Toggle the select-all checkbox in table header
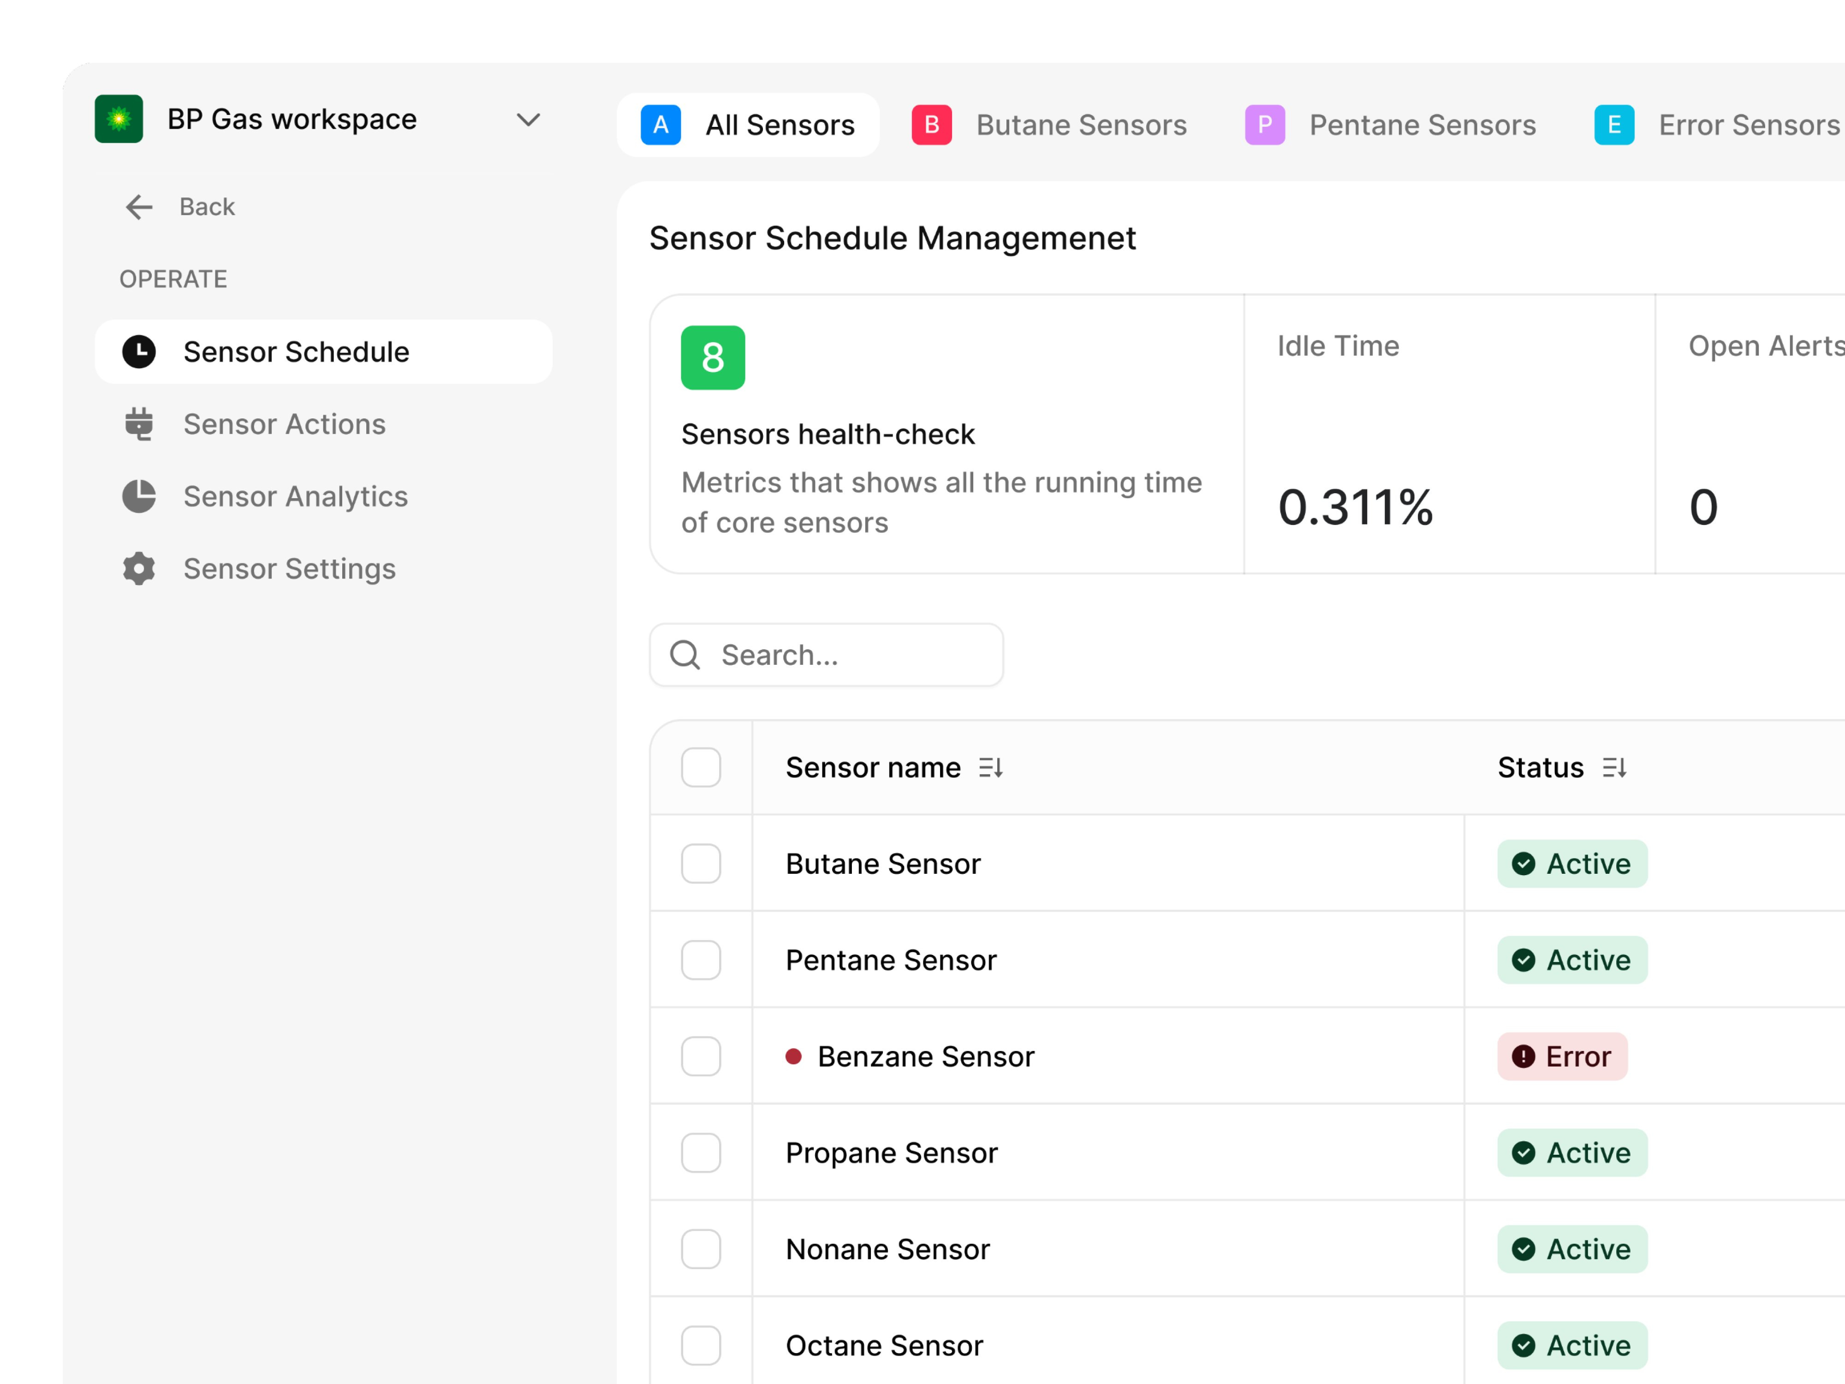The width and height of the screenshot is (1845, 1384). point(702,768)
